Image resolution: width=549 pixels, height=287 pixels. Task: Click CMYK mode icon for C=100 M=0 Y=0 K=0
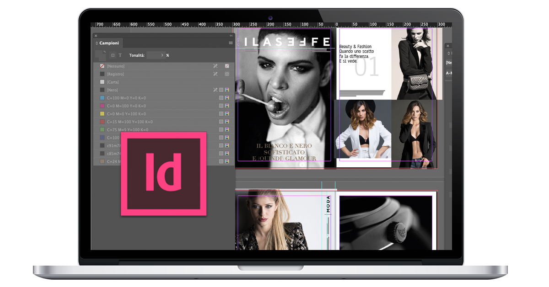227,98
